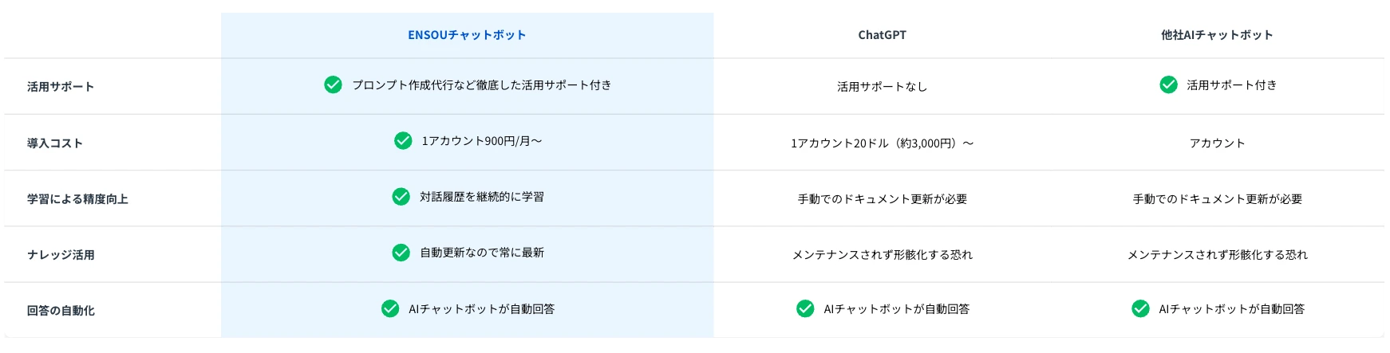Click the green checkmark next to 1アカウント900円/月～
The height and width of the screenshot is (353, 1390).
403,140
